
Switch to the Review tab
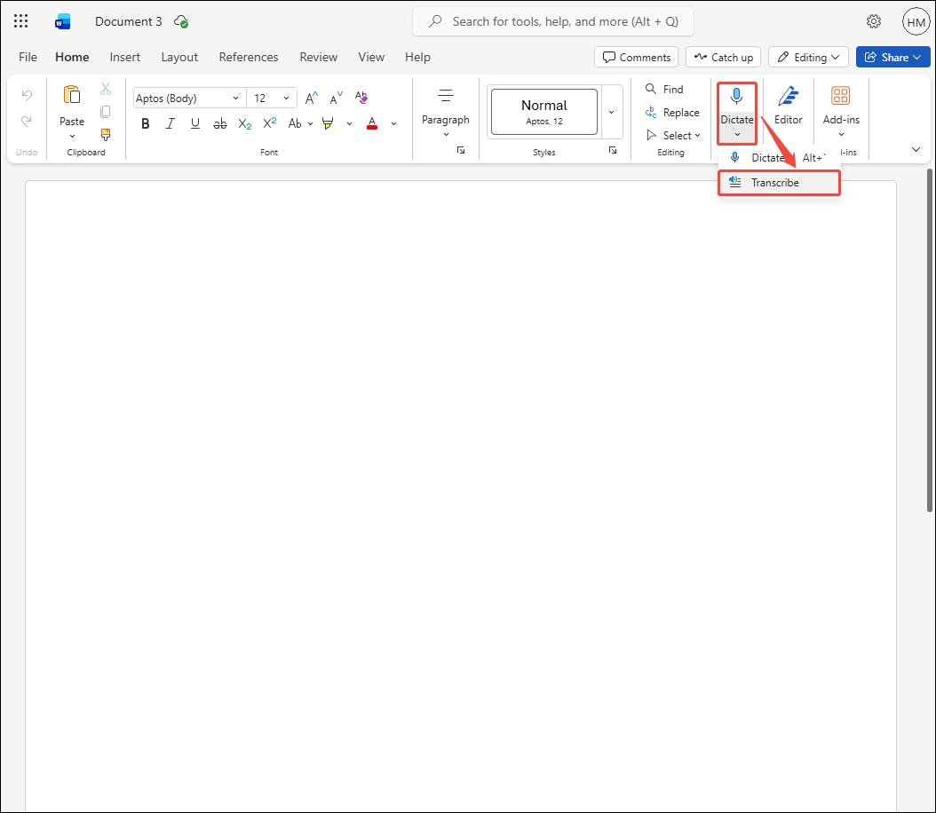(x=318, y=57)
